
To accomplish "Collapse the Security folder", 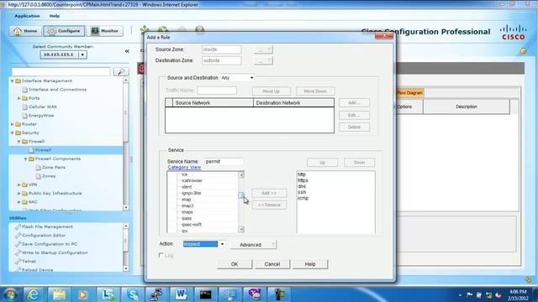I will [13, 133].
